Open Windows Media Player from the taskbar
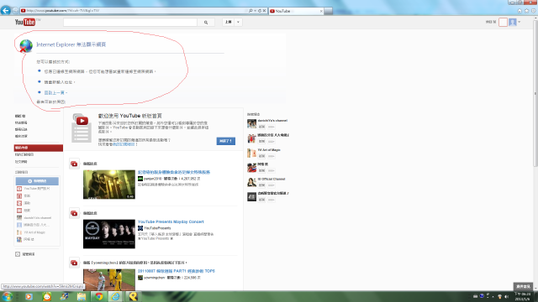 (29, 296)
